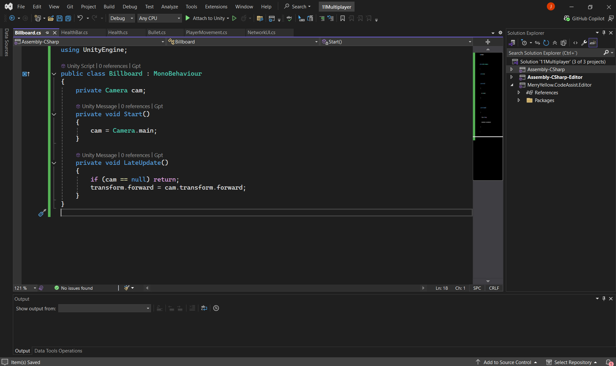This screenshot has height=366, width=616.
Task: Toggle preview selected items in Solution Explorer
Action: (x=593, y=43)
